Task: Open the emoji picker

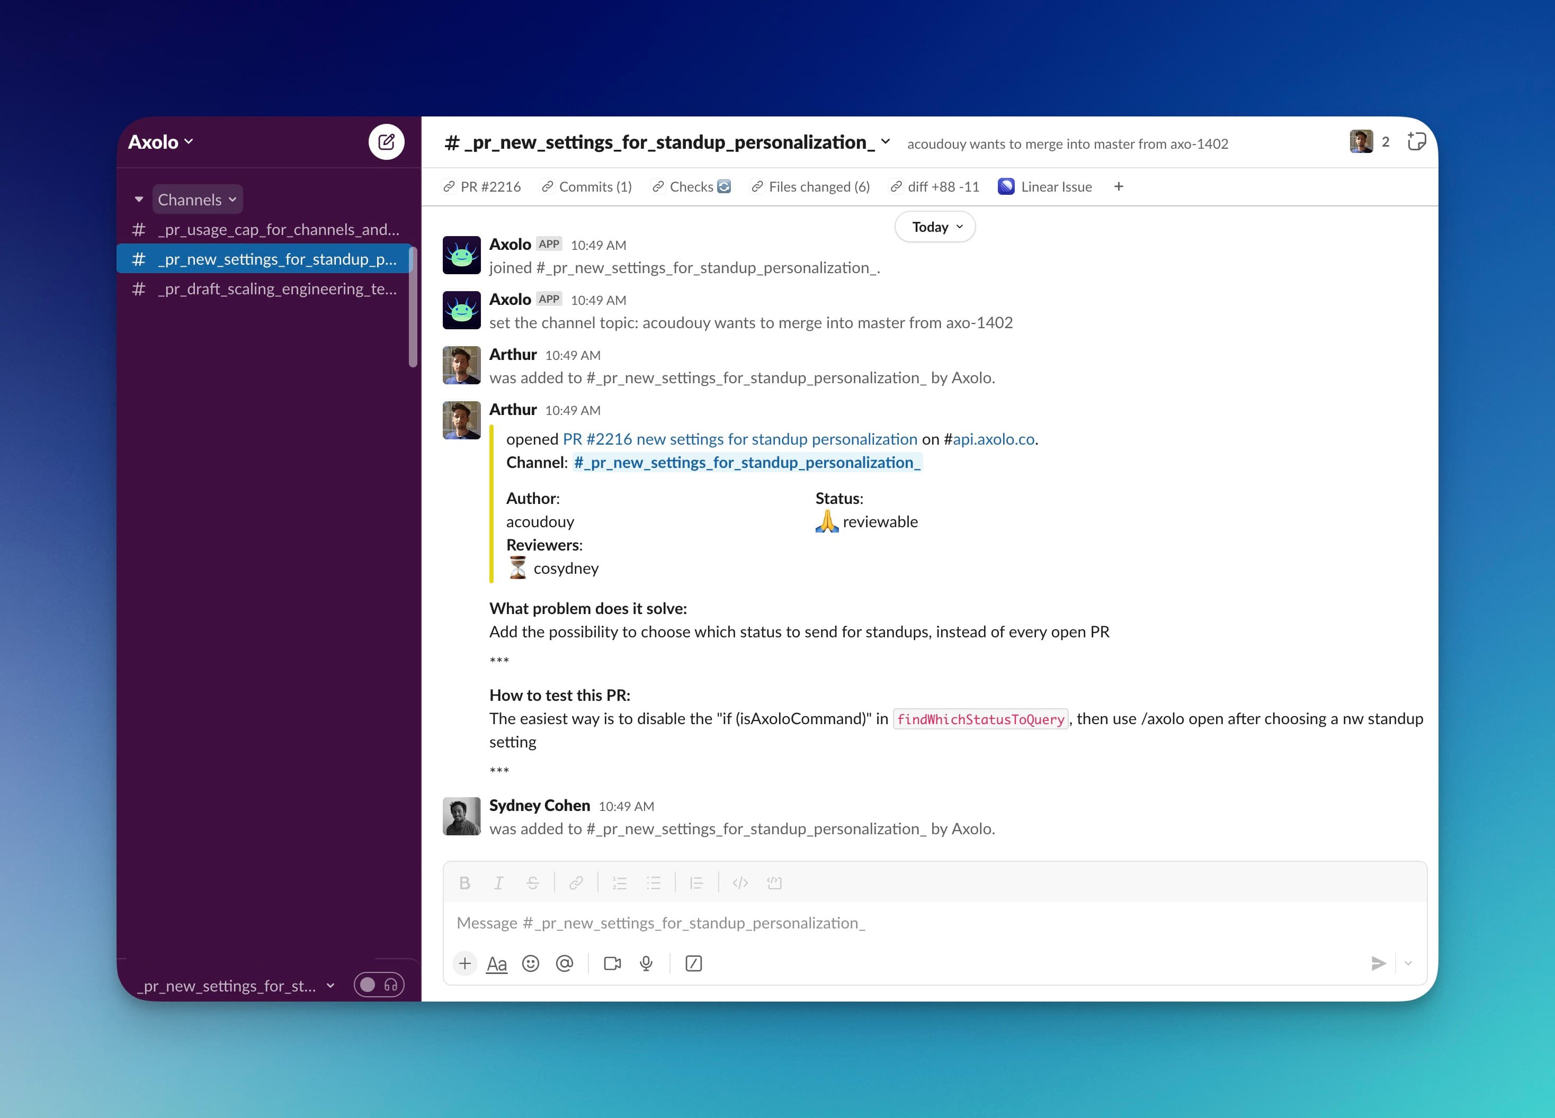Action: pos(531,964)
